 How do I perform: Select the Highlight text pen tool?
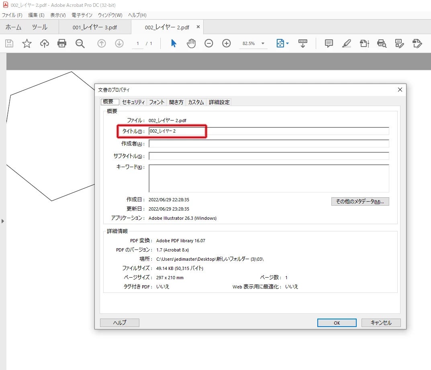(346, 43)
